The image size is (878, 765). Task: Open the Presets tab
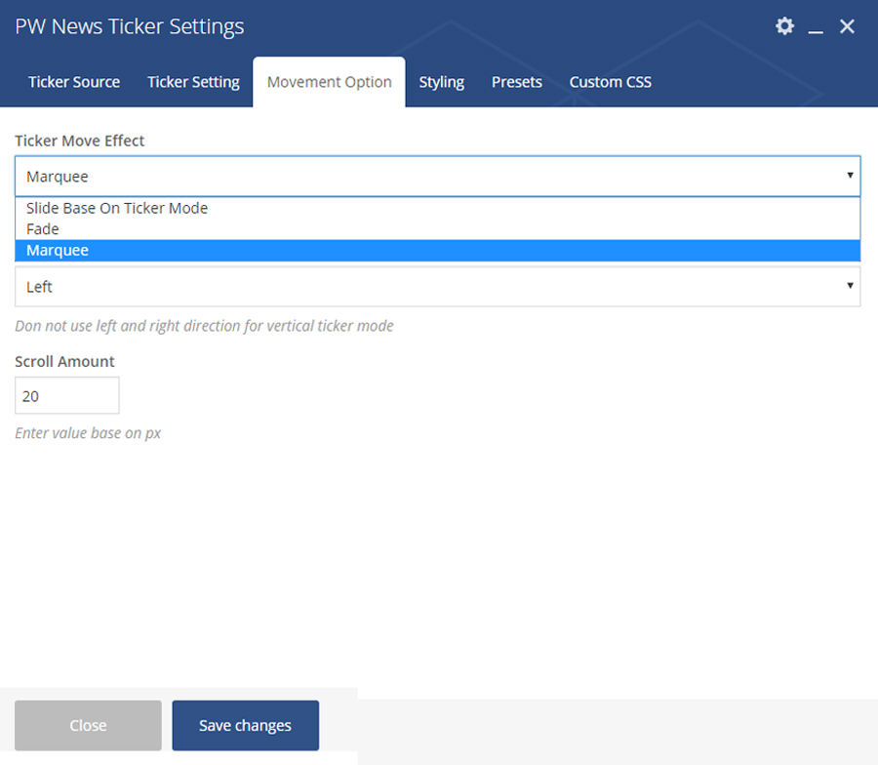516,82
